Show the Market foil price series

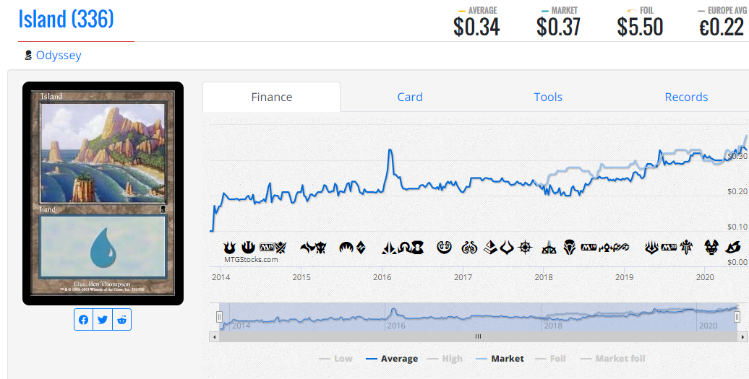click(x=613, y=359)
